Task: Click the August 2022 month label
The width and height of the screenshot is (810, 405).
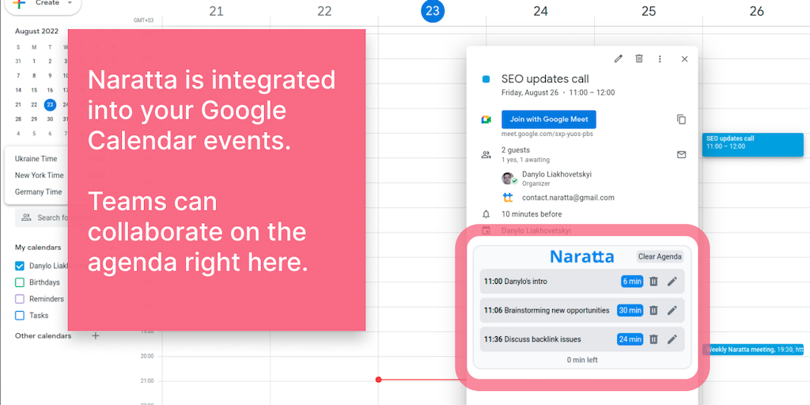Action: (x=36, y=31)
